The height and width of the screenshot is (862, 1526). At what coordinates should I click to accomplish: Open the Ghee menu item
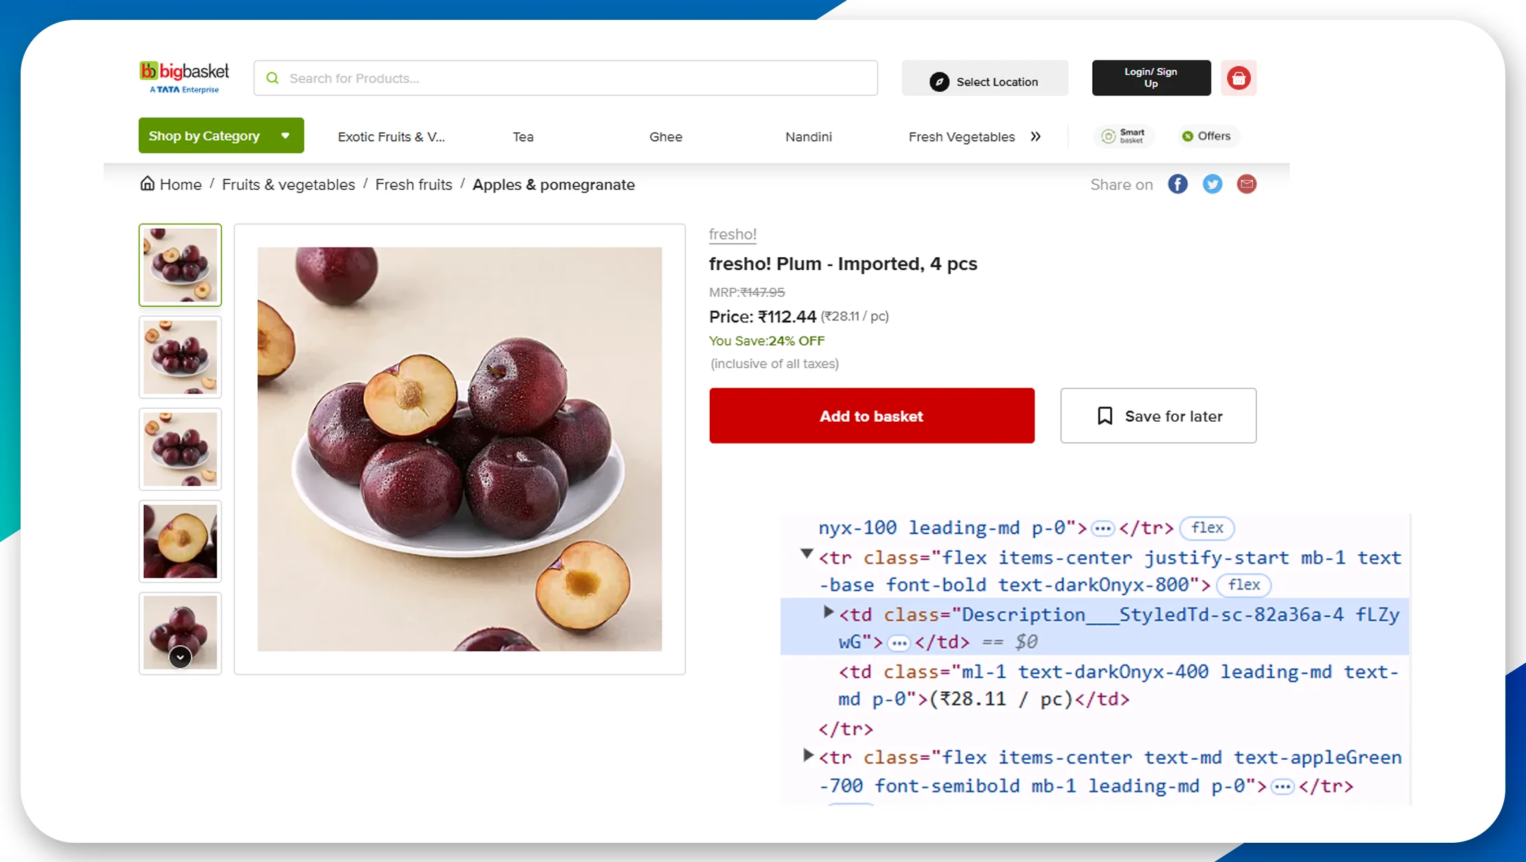pos(666,136)
